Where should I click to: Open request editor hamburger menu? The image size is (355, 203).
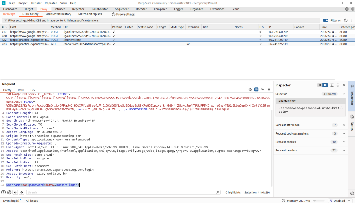tap(268, 89)
